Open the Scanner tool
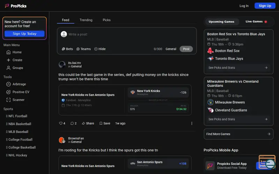 (15, 100)
